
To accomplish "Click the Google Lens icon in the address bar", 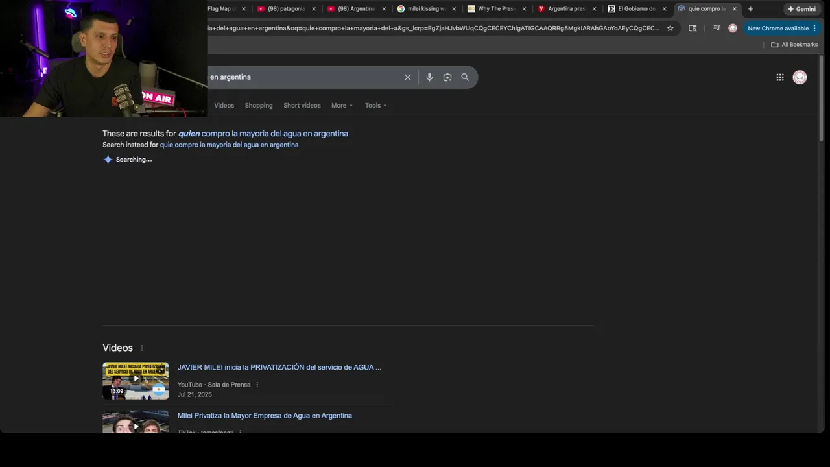I will click(x=693, y=28).
